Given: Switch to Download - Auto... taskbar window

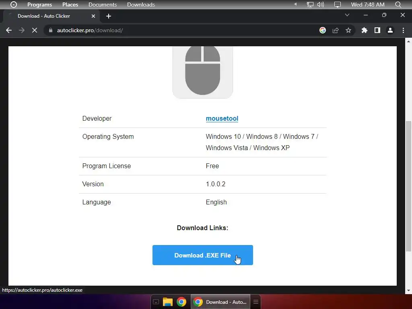Looking at the screenshot, I should coord(220,302).
